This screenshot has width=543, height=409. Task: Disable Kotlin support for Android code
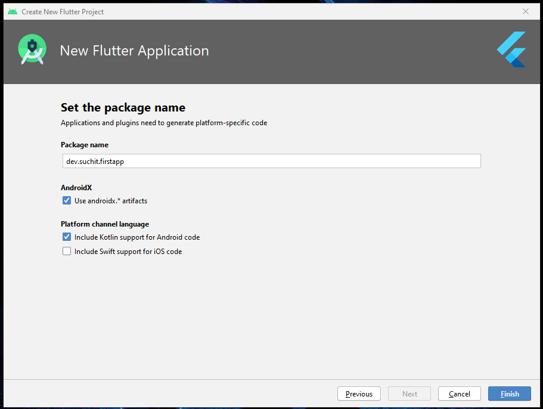(67, 237)
